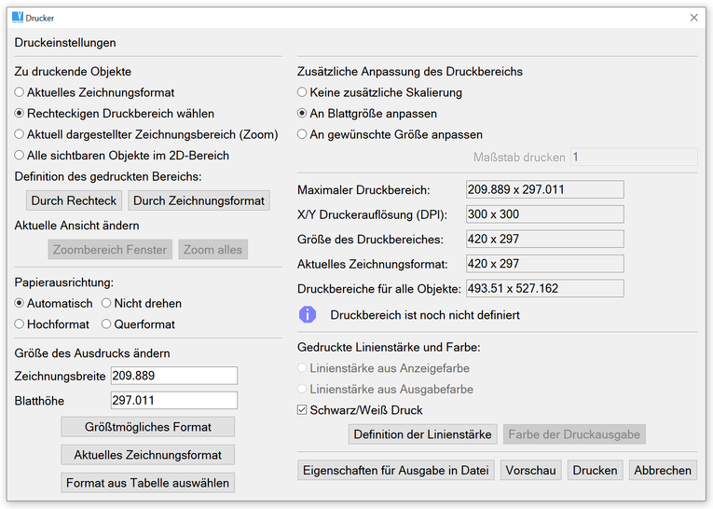Click into the Zeichnungsbreite input field

173,376
